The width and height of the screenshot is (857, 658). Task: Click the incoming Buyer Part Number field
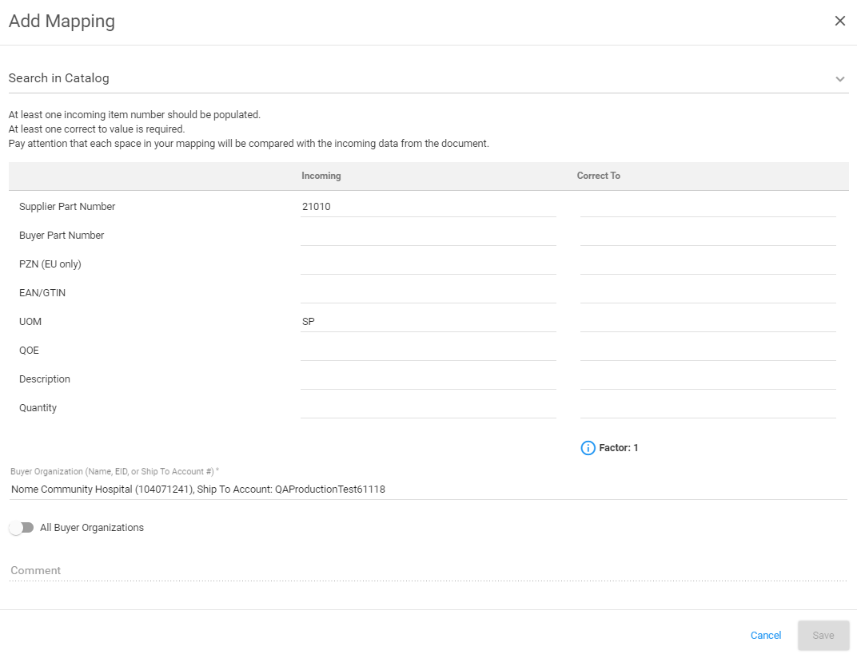[x=428, y=235]
